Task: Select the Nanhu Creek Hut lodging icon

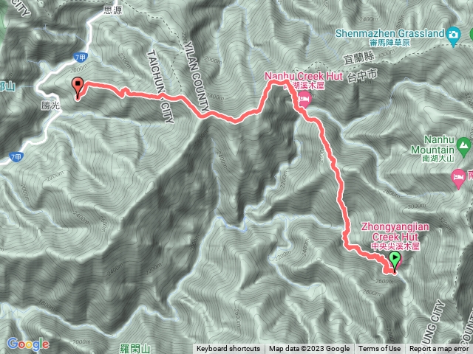Action: 304,100
